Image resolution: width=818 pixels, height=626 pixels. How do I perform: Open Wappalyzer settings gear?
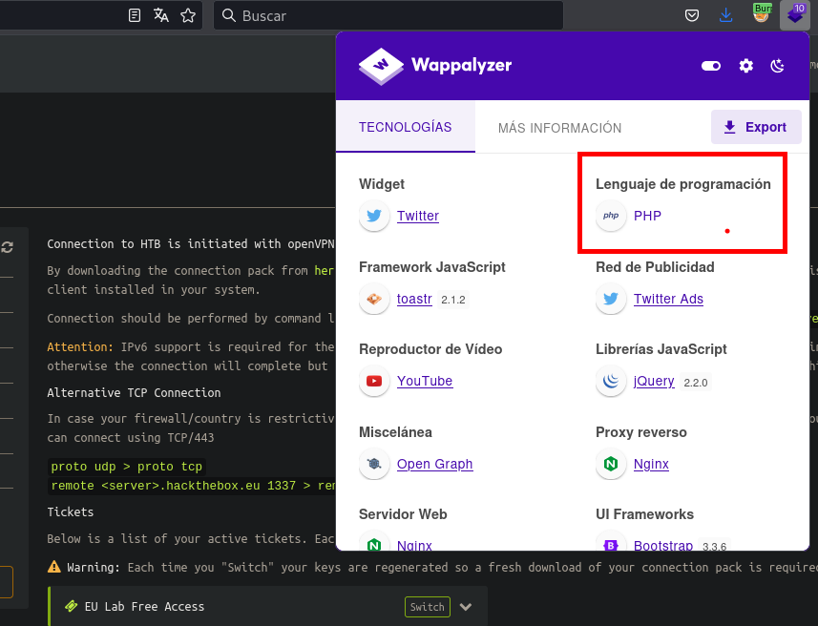click(746, 66)
